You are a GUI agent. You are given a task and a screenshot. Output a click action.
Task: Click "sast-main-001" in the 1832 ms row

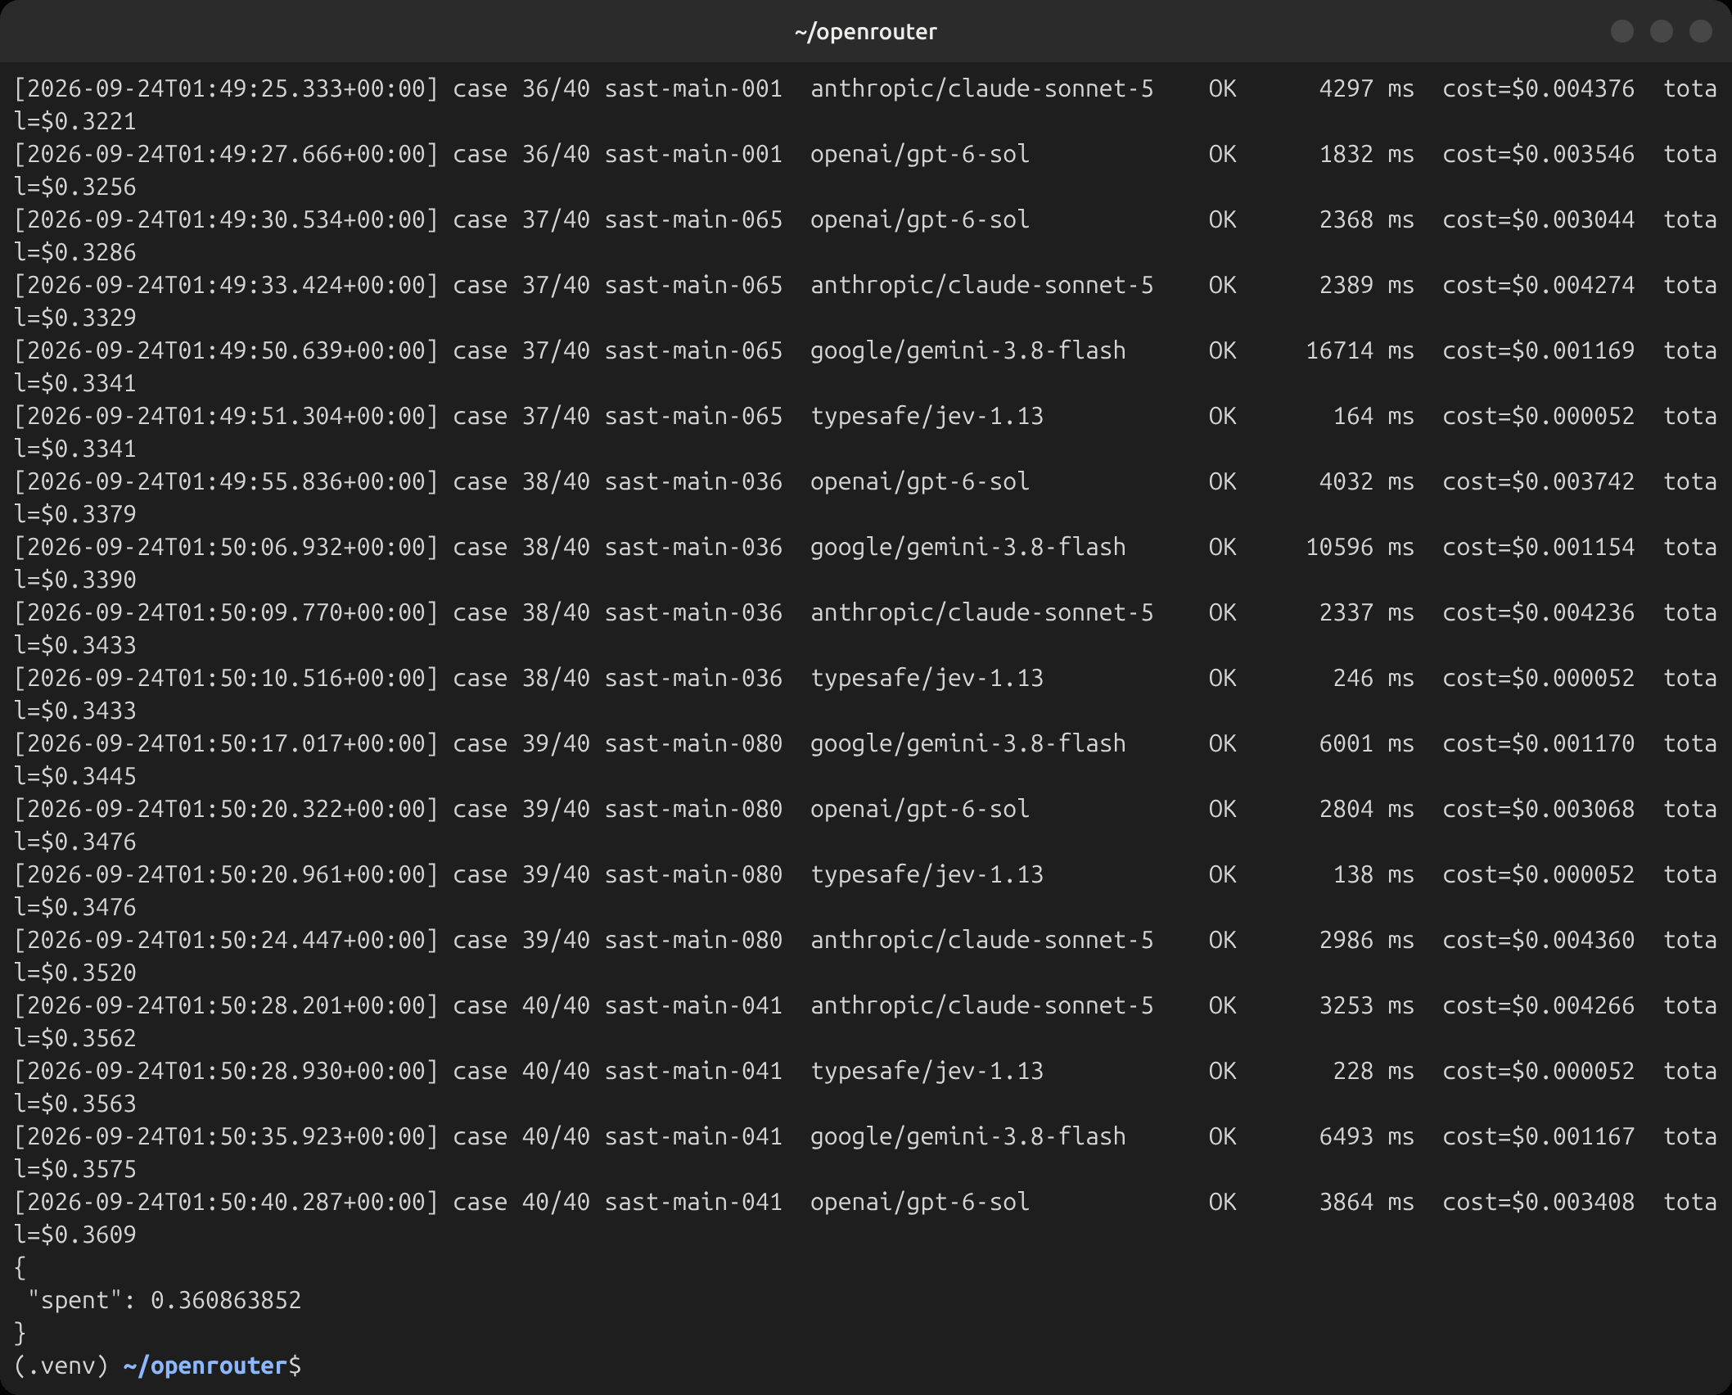(x=693, y=154)
